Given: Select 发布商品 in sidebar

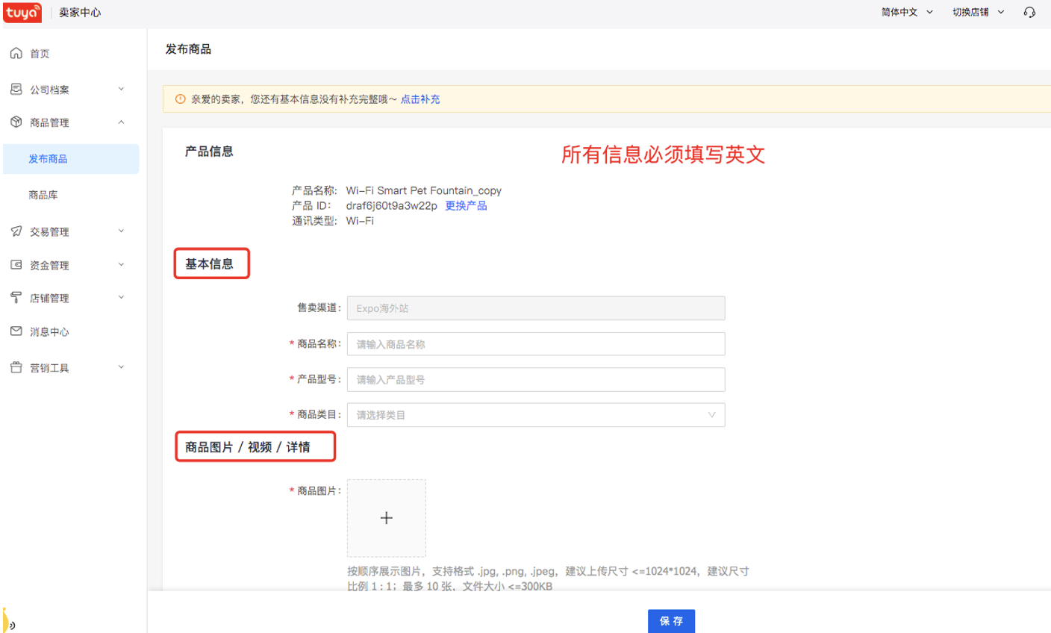Looking at the screenshot, I should [x=71, y=159].
